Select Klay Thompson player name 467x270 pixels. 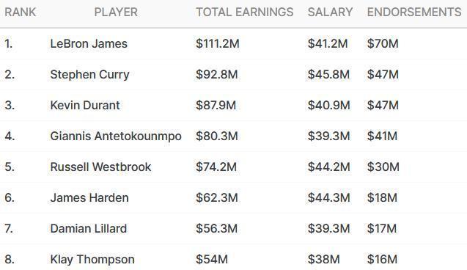92,259
